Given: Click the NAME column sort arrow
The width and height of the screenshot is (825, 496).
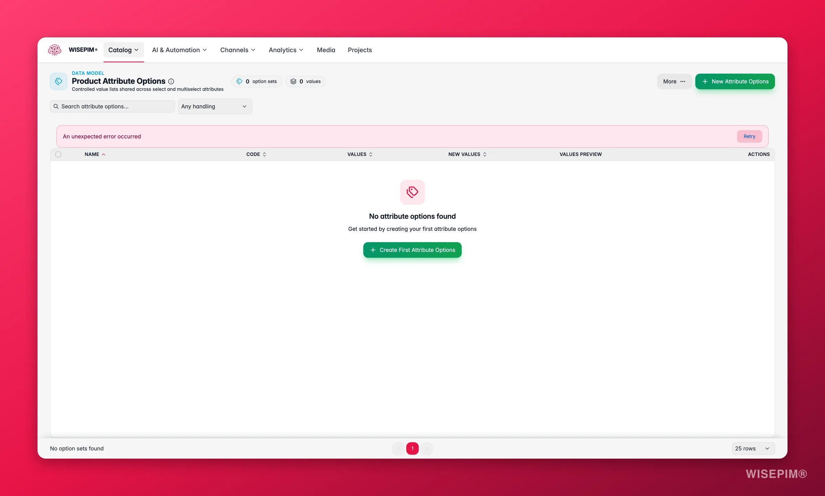Looking at the screenshot, I should [103, 154].
